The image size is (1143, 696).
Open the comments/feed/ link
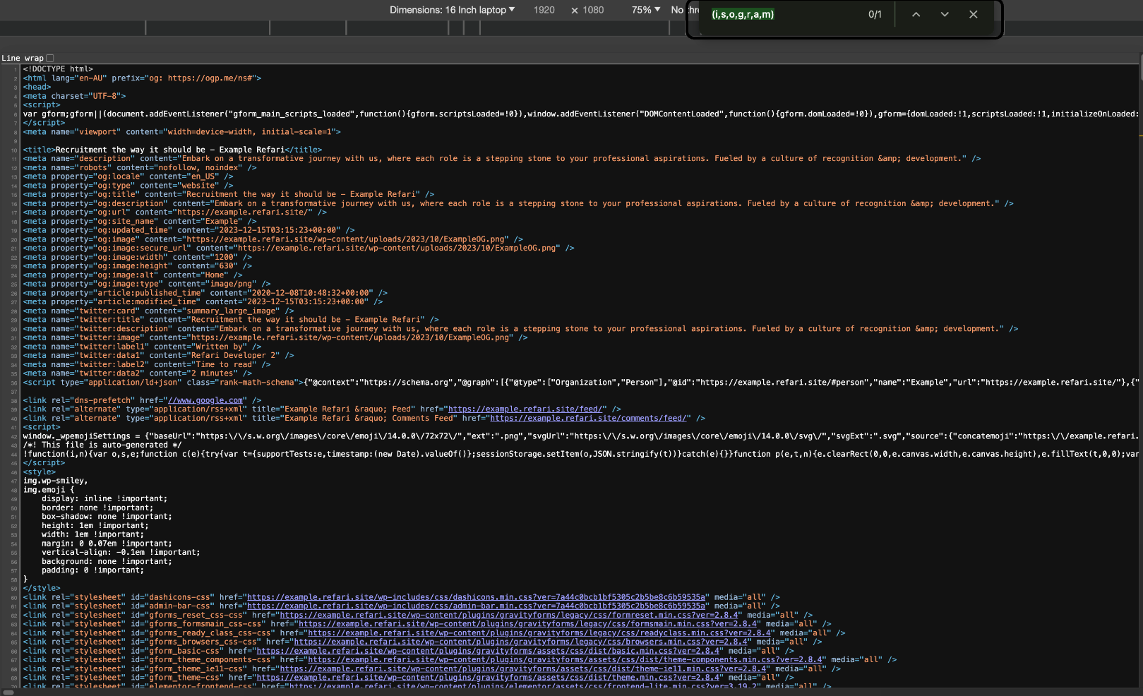point(588,418)
